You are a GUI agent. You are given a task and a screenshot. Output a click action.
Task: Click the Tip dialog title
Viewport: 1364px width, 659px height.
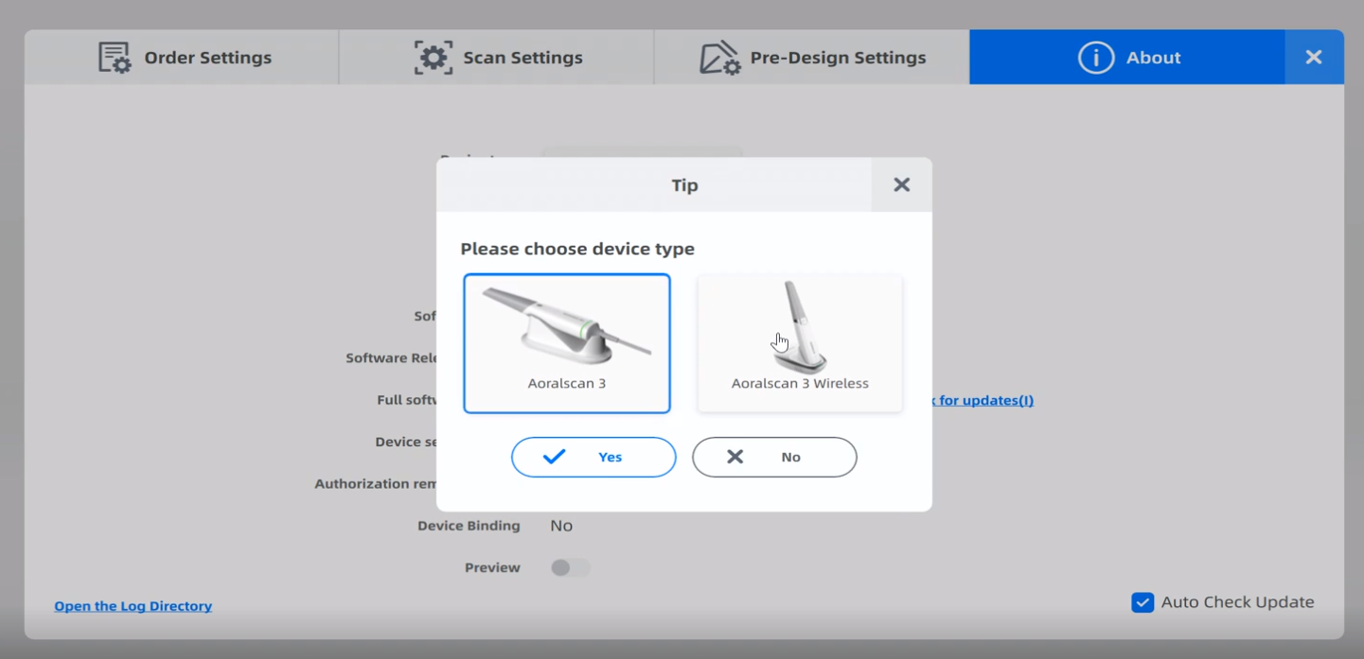coord(684,185)
